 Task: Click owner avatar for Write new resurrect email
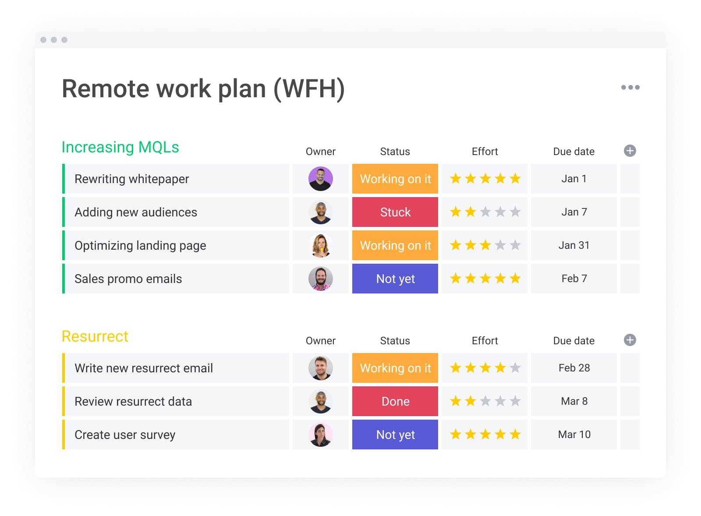tap(321, 368)
